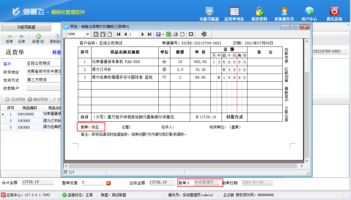The width and height of the screenshot is (351, 200).
Task: Click the 退出系统 power icon
Action: click(334, 14)
